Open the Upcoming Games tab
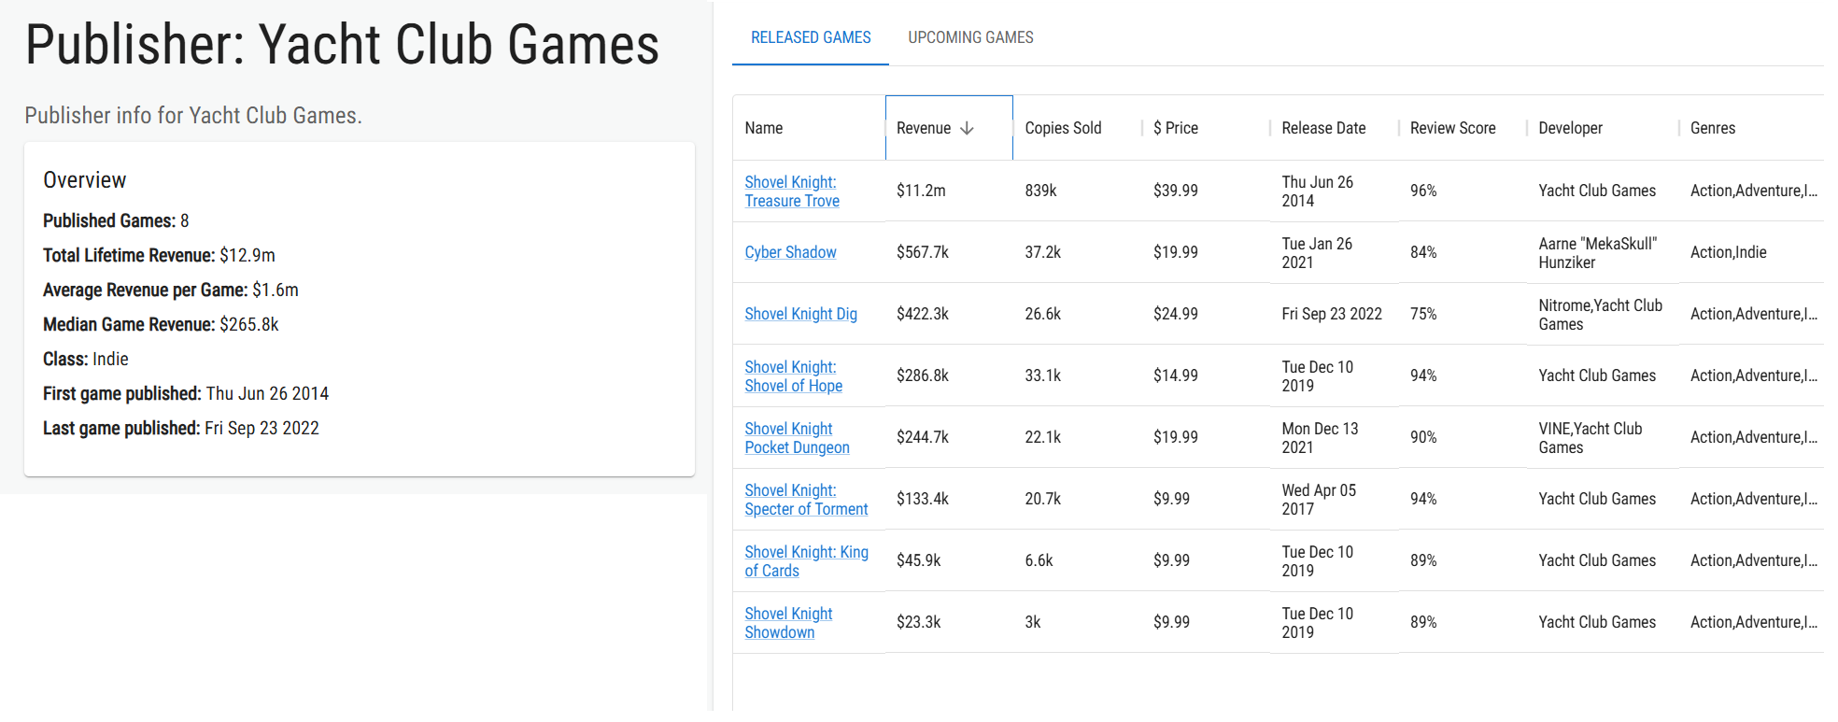The height and width of the screenshot is (722, 1838). pos(970,37)
